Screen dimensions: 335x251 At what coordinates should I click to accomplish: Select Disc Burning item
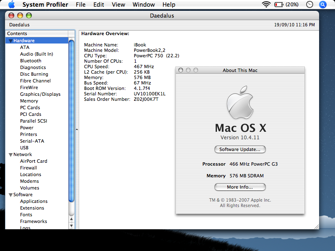click(34, 74)
